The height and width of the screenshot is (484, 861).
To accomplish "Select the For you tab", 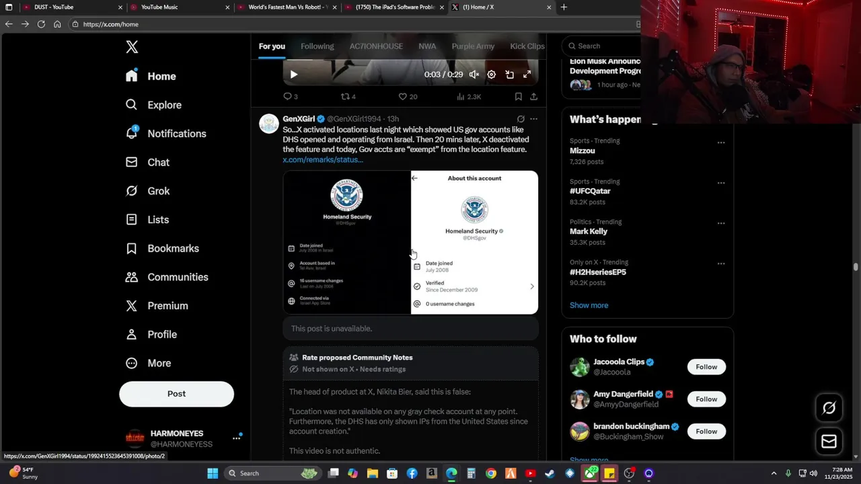I will (x=272, y=46).
